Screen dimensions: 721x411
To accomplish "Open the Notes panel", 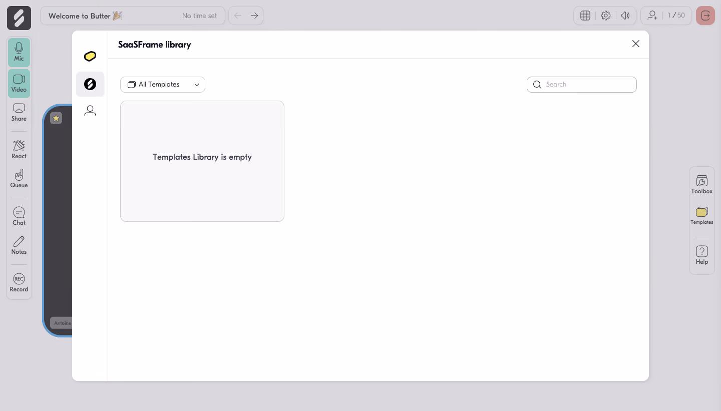I will click(19, 245).
